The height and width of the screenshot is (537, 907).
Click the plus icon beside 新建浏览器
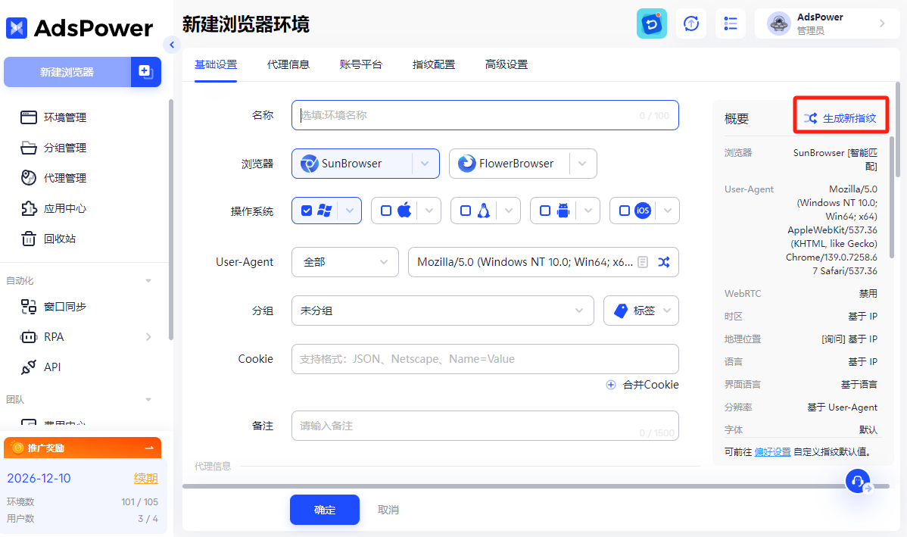[145, 72]
